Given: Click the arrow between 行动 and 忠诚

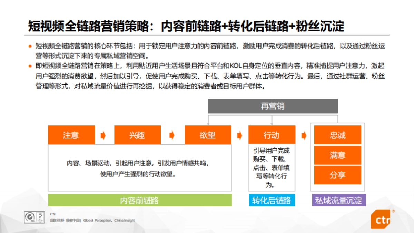Looking at the screenshot, I should pyautogui.click(x=304, y=135).
